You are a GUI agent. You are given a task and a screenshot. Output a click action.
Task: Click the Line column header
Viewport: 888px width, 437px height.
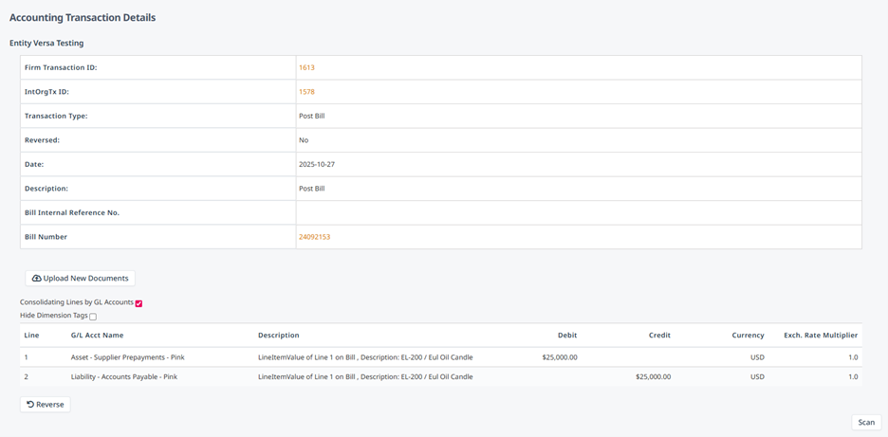coord(31,336)
